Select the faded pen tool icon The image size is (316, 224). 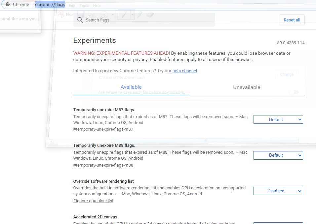124,15
